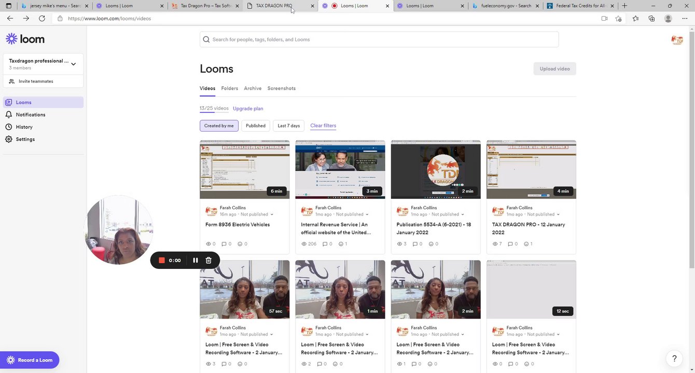
Task: Toggle the Created by me filter
Action: coord(219,126)
